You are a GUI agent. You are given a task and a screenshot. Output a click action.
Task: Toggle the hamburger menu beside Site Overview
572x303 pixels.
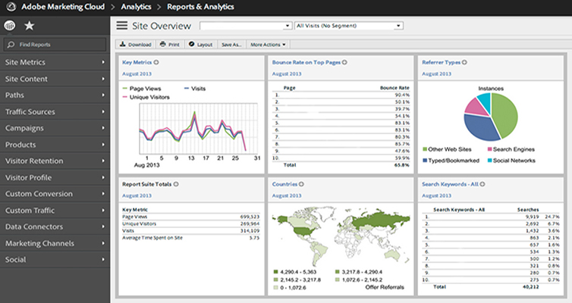point(121,26)
